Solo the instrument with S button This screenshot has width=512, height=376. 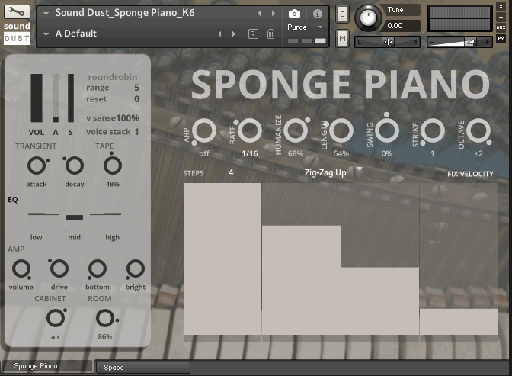[342, 14]
